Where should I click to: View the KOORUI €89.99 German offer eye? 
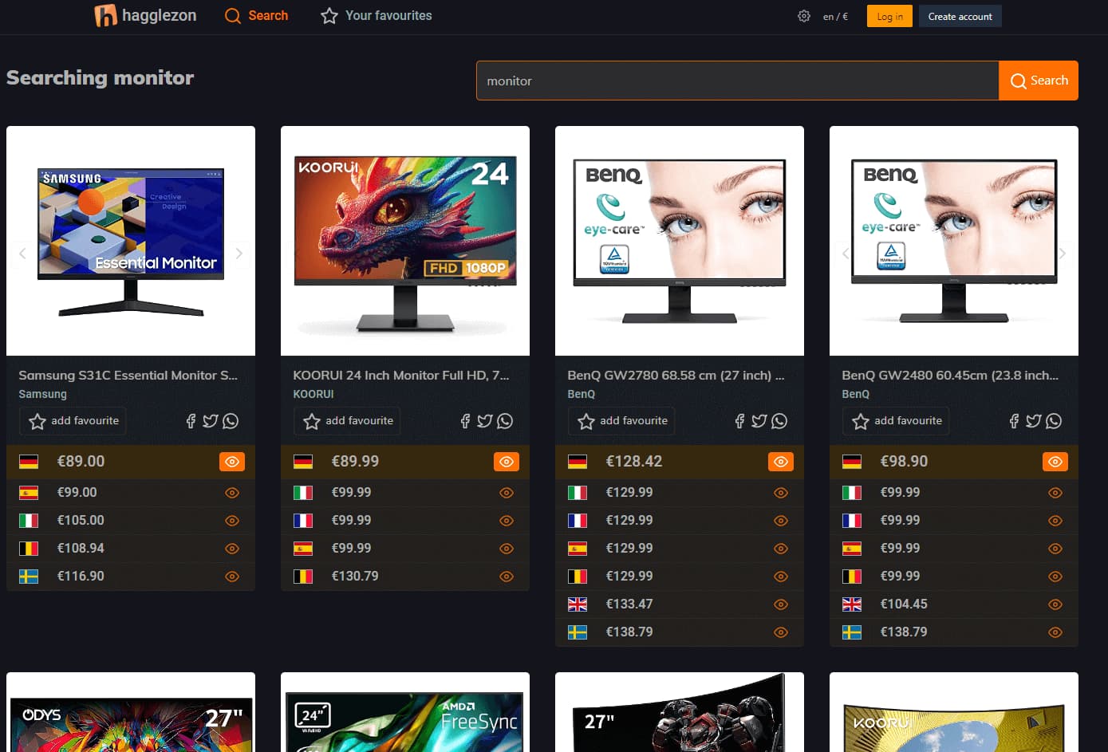[x=507, y=462]
